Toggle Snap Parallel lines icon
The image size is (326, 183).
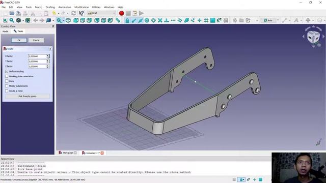coord(180,20)
